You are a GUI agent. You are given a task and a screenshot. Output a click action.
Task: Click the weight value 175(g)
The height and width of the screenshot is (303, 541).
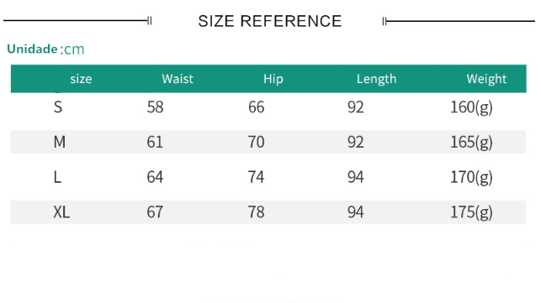tap(471, 212)
